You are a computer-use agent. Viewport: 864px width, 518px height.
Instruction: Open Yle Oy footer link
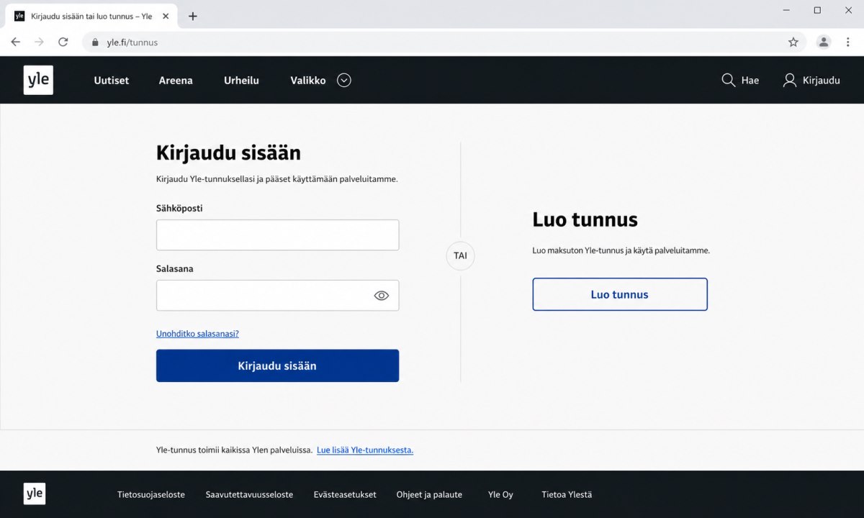(x=500, y=494)
